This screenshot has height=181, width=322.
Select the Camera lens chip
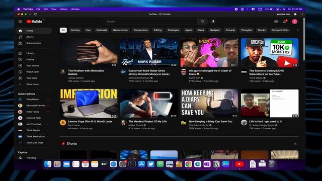coord(141,30)
